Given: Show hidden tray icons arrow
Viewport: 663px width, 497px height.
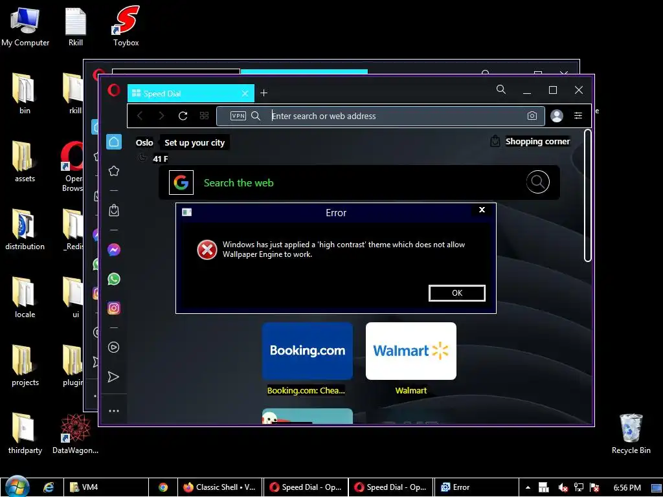Looking at the screenshot, I should click(528, 487).
